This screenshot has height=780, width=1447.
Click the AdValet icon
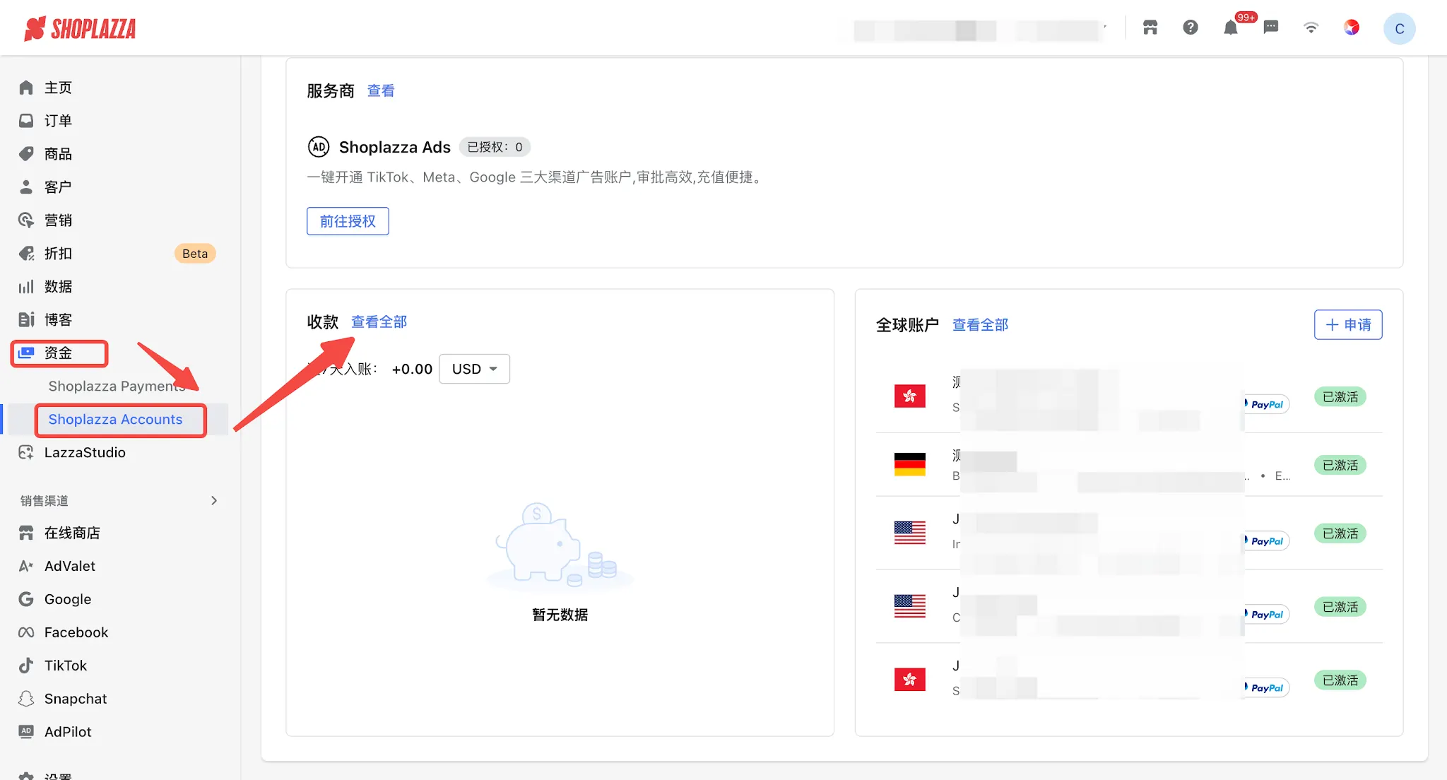(x=26, y=566)
